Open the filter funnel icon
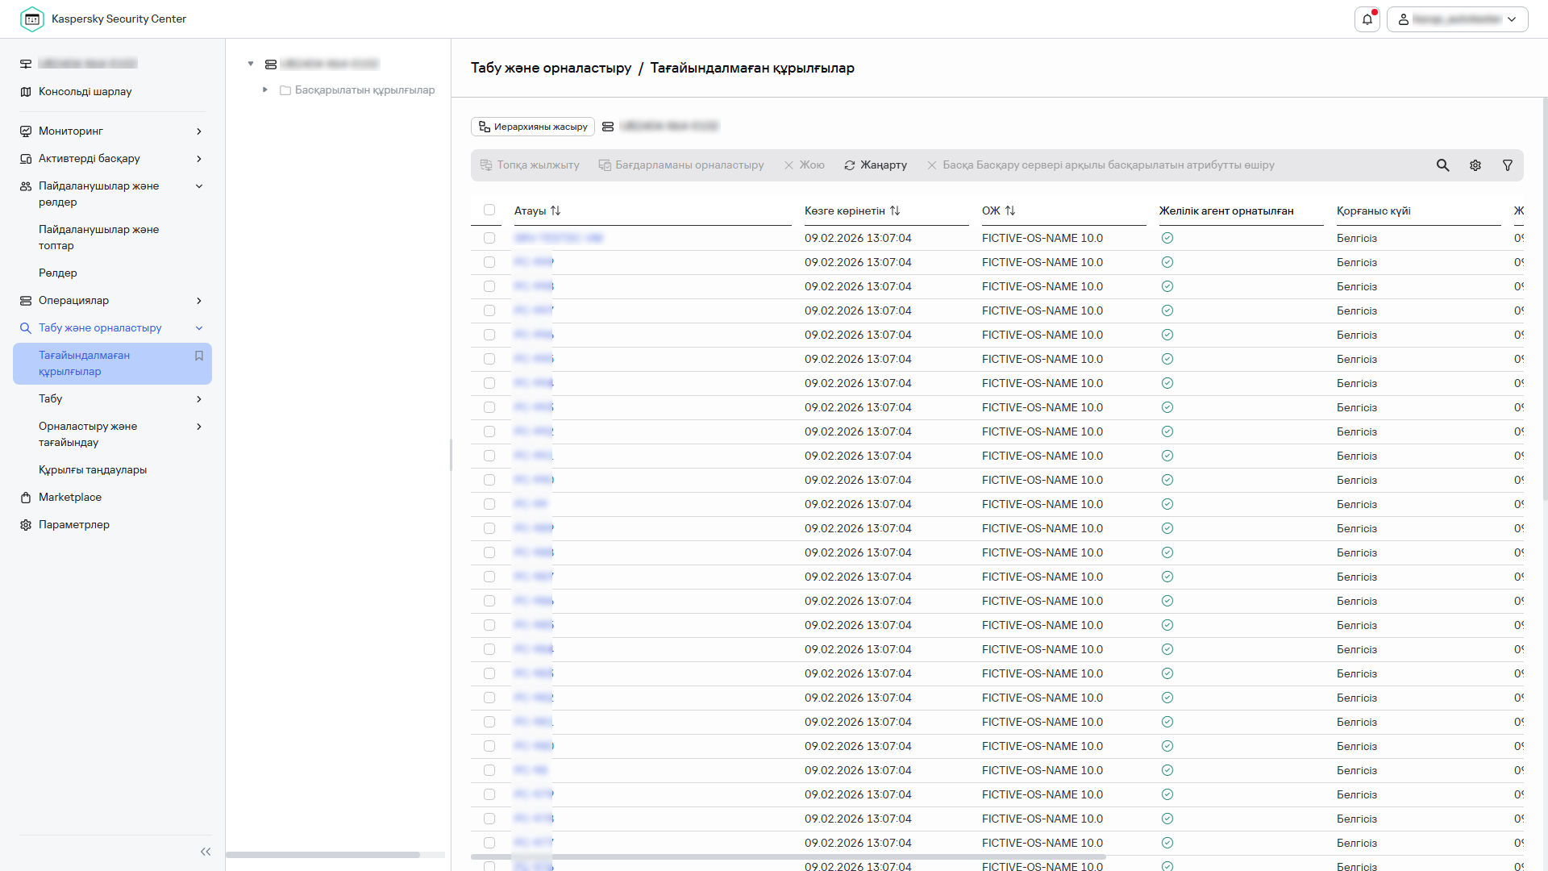This screenshot has width=1548, height=871. coord(1507,165)
